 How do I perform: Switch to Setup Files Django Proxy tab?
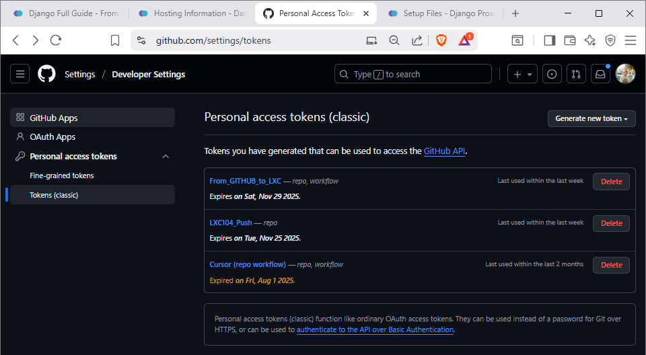(x=441, y=13)
